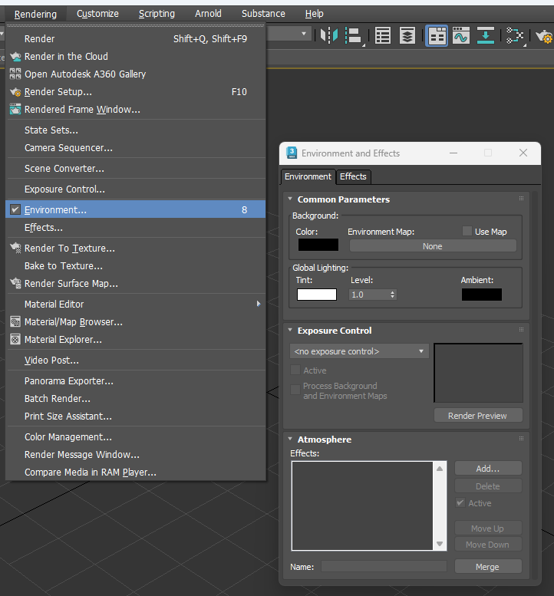
Task: Open the Substance menu
Action: [263, 14]
